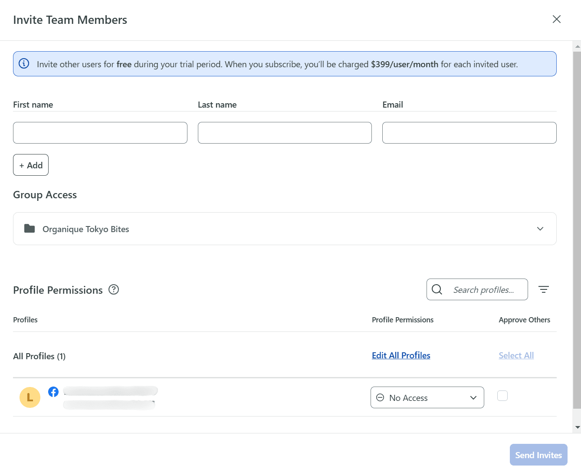Open the profile filter options icon

point(543,289)
